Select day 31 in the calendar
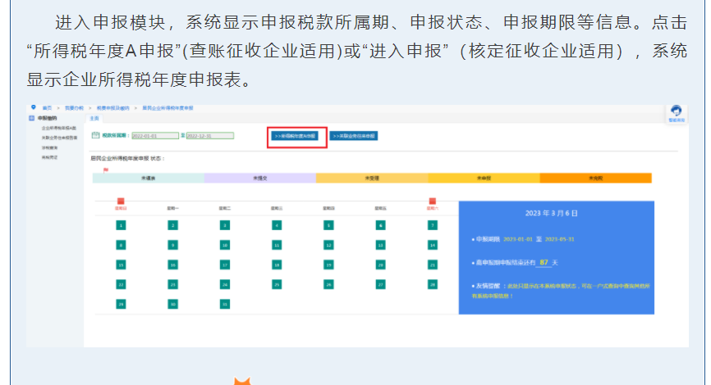The height and width of the screenshot is (385, 711). (225, 305)
